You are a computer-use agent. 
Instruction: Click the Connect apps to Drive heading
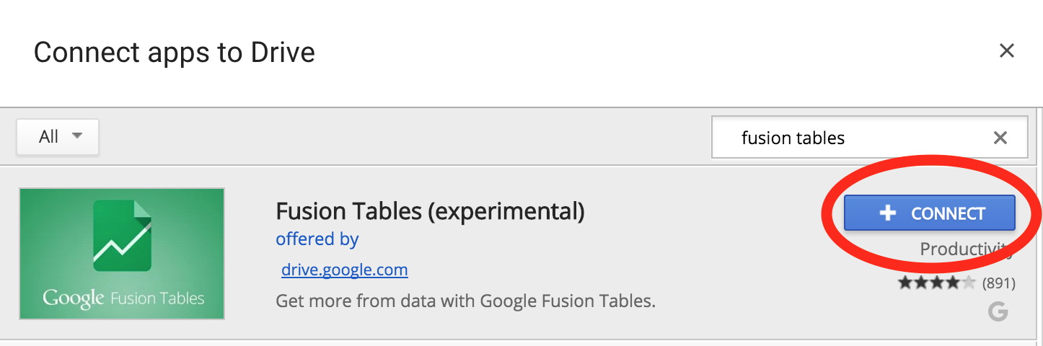coord(175,53)
